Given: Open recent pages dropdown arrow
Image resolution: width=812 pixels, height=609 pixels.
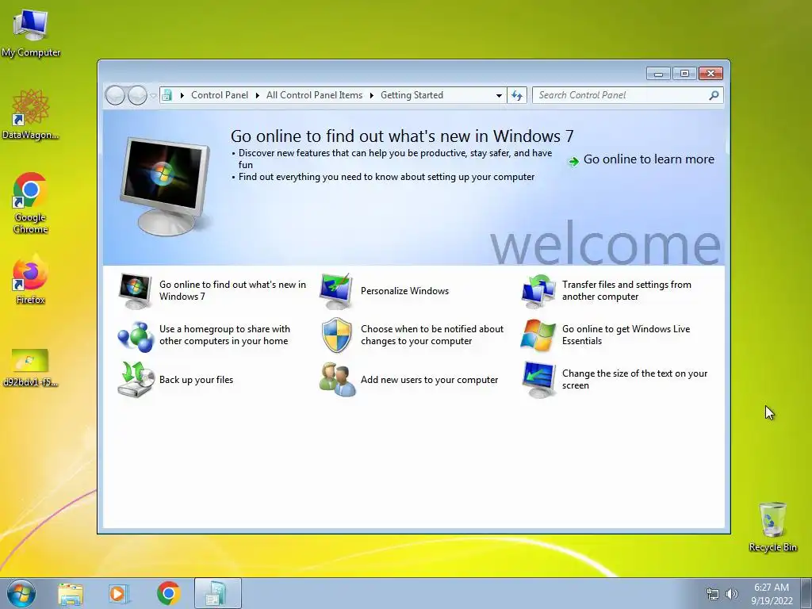Looking at the screenshot, I should pyautogui.click(x=153, y=96).
